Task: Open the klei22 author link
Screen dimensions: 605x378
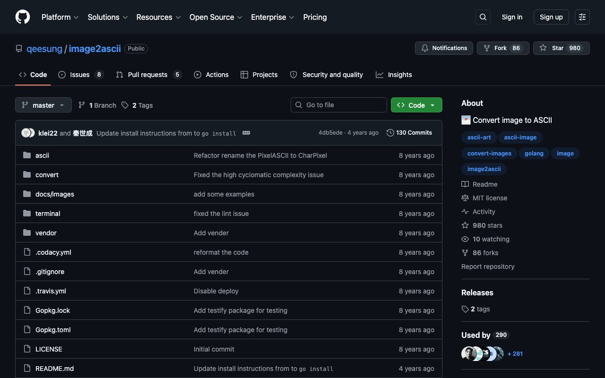Action: (48, 133)
